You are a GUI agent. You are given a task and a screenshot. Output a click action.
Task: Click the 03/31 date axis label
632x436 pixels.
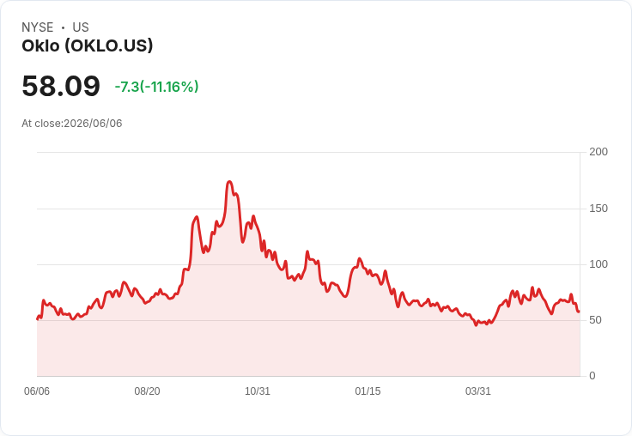click(x=478, y=391)
